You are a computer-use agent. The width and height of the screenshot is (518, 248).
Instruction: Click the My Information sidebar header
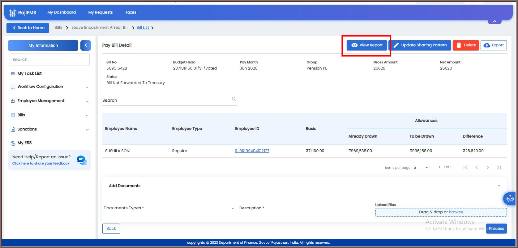click(43, 45)
